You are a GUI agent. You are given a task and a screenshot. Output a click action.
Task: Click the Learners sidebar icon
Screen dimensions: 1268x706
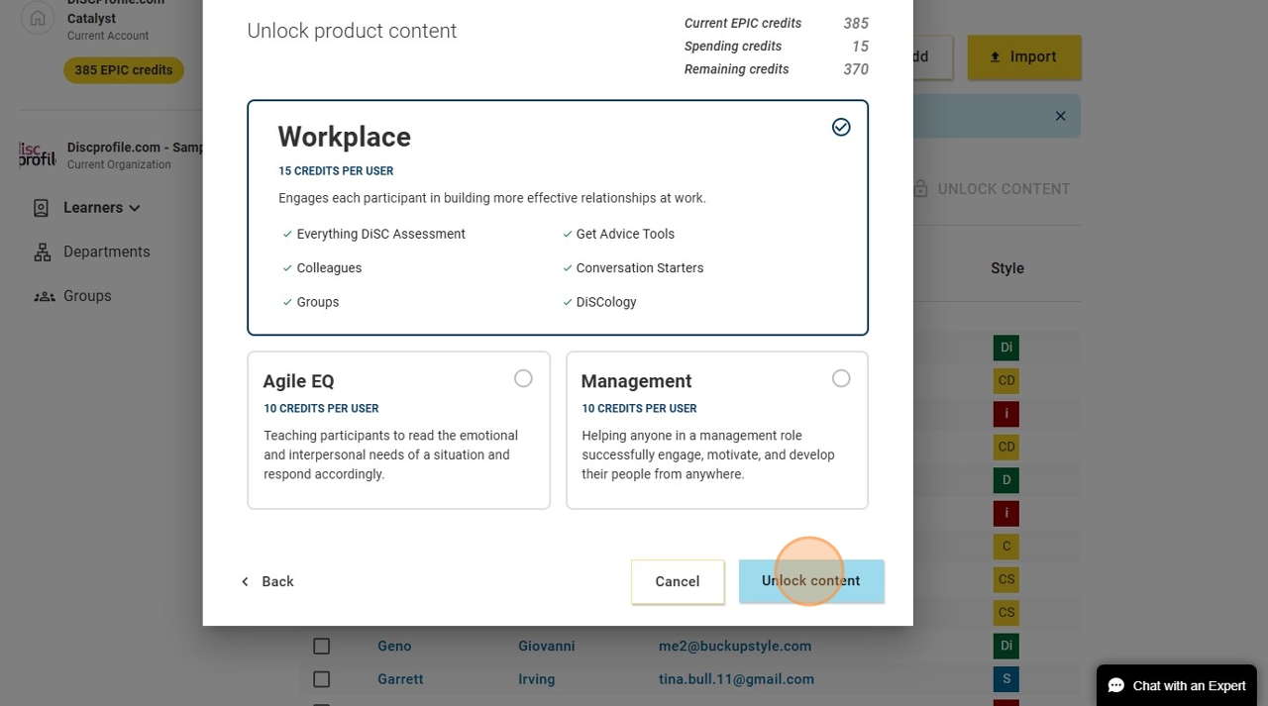tap(42, 208)
